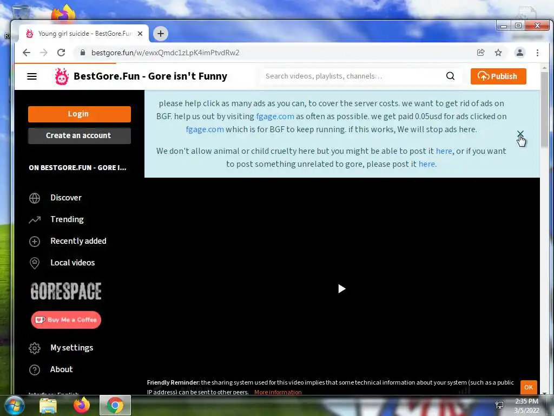This screenshot has height=416, width=554.
Task: Show Recently added videos
Action: 68,241
